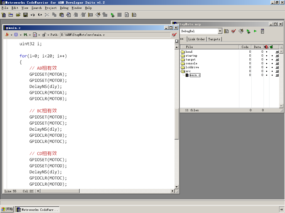Click the gray Stop square toolbar icon
285x213 pixels.
tap(120, 15)
